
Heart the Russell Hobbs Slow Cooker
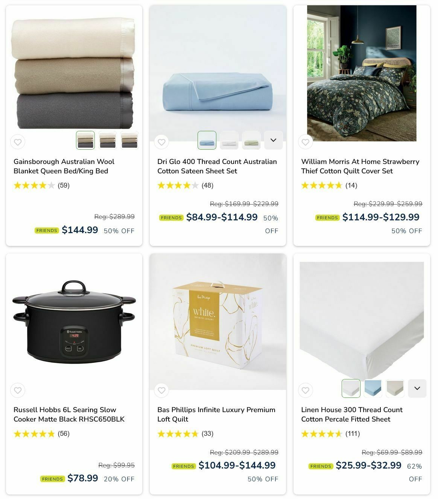tap(18, 390)
